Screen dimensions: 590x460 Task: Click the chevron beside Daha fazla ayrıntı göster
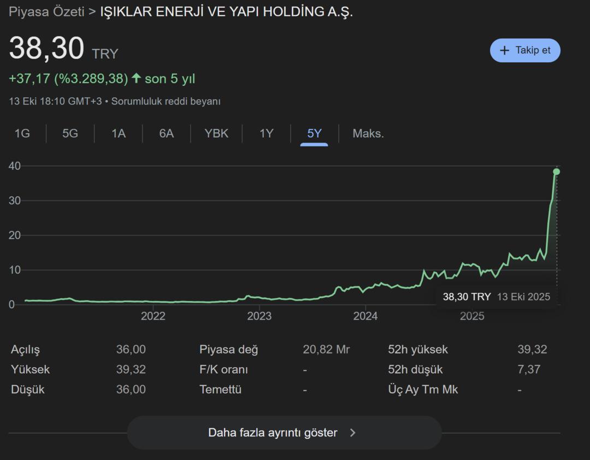pos(353,433)
